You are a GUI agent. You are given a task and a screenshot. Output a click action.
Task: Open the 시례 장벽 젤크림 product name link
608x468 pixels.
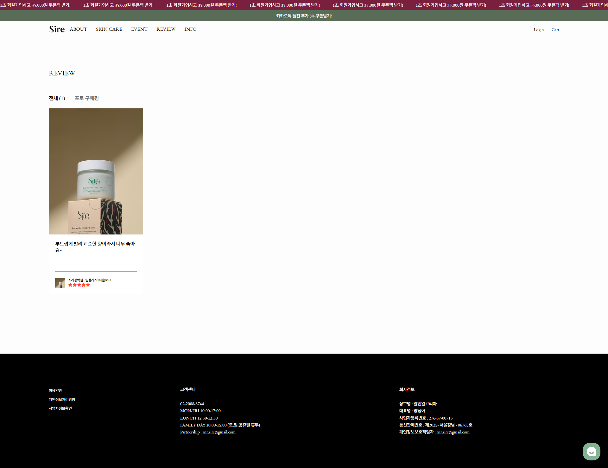[90, 280]
